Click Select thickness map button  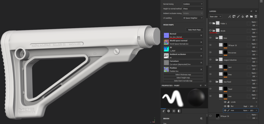click(x=183, y=74)
